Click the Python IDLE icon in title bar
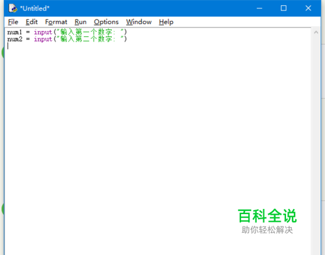The image size is (325, 255). point(13,8)
